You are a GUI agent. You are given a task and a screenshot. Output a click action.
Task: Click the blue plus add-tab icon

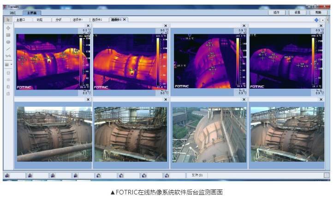316,20
